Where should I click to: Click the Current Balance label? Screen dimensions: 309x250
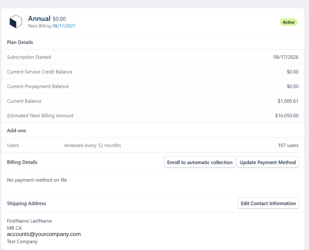point(24,101)
